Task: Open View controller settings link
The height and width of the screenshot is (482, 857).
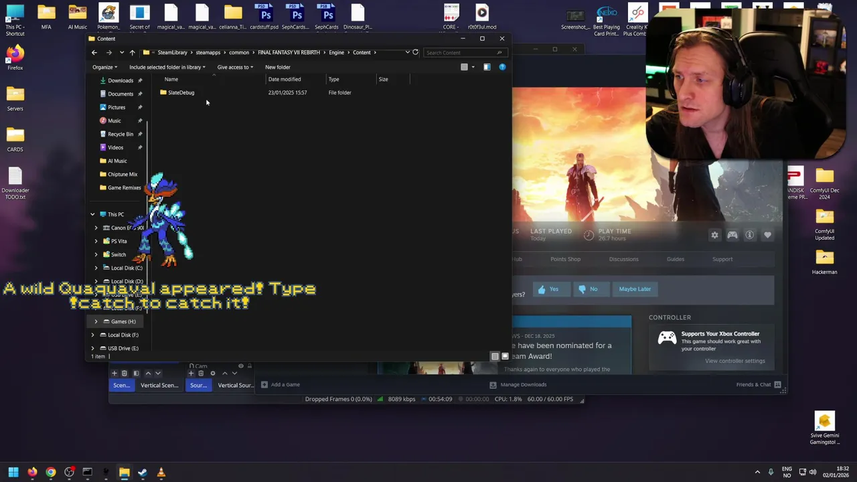Action: coord(734,361)
